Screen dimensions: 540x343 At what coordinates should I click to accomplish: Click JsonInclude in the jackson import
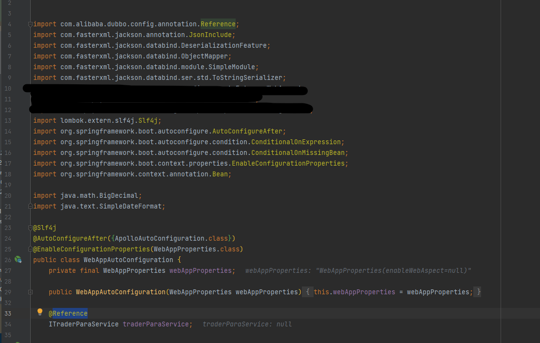point(210,35)
